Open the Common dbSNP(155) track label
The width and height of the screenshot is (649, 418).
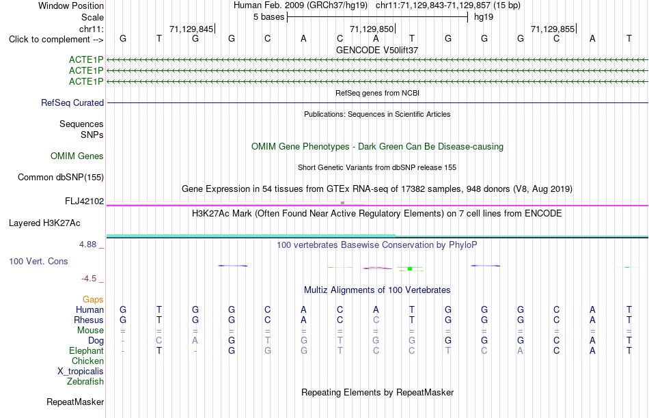60,177
